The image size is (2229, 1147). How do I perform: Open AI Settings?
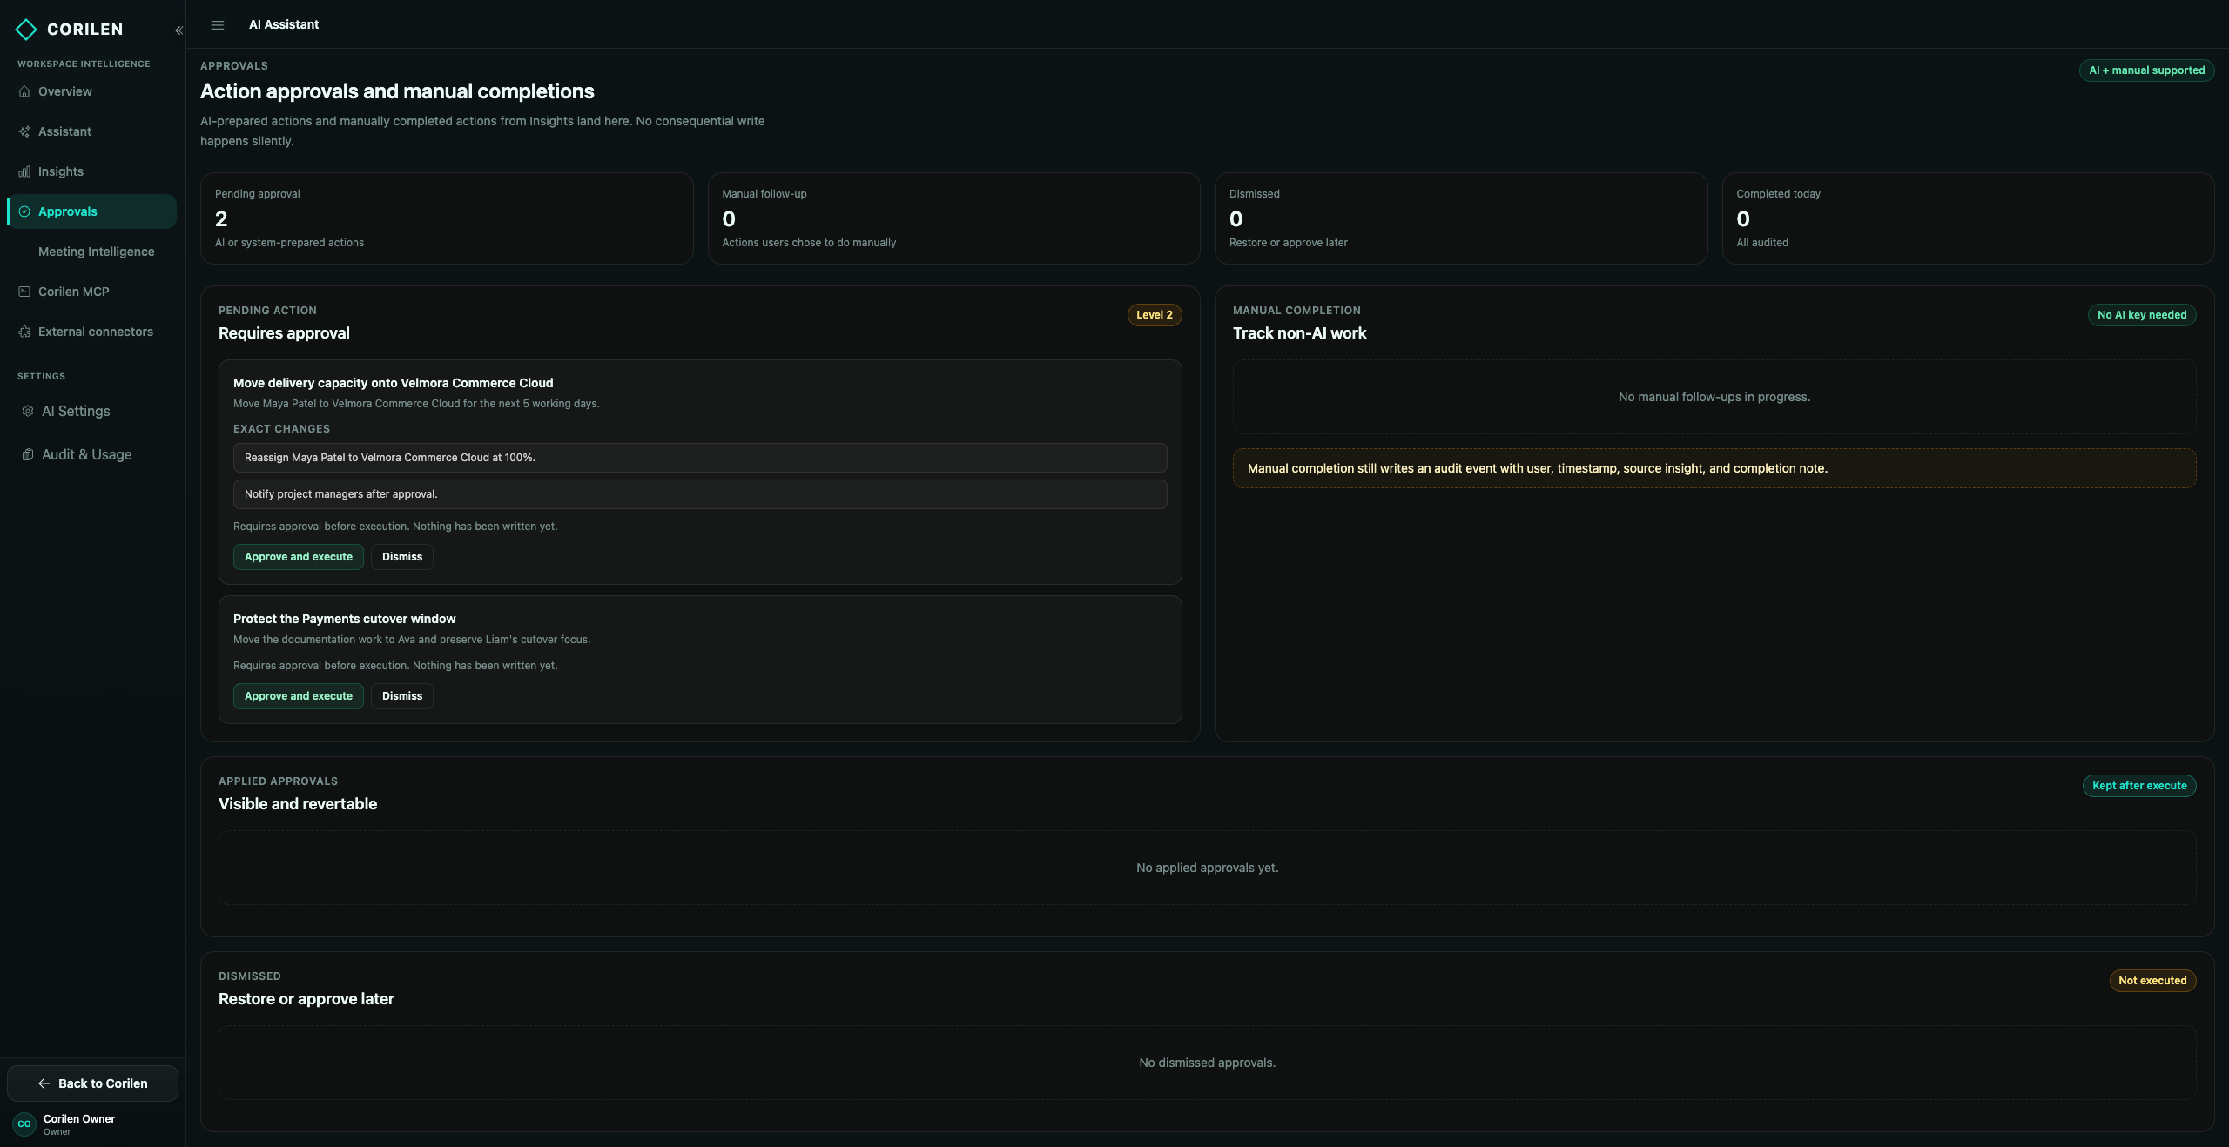point(91,411)
